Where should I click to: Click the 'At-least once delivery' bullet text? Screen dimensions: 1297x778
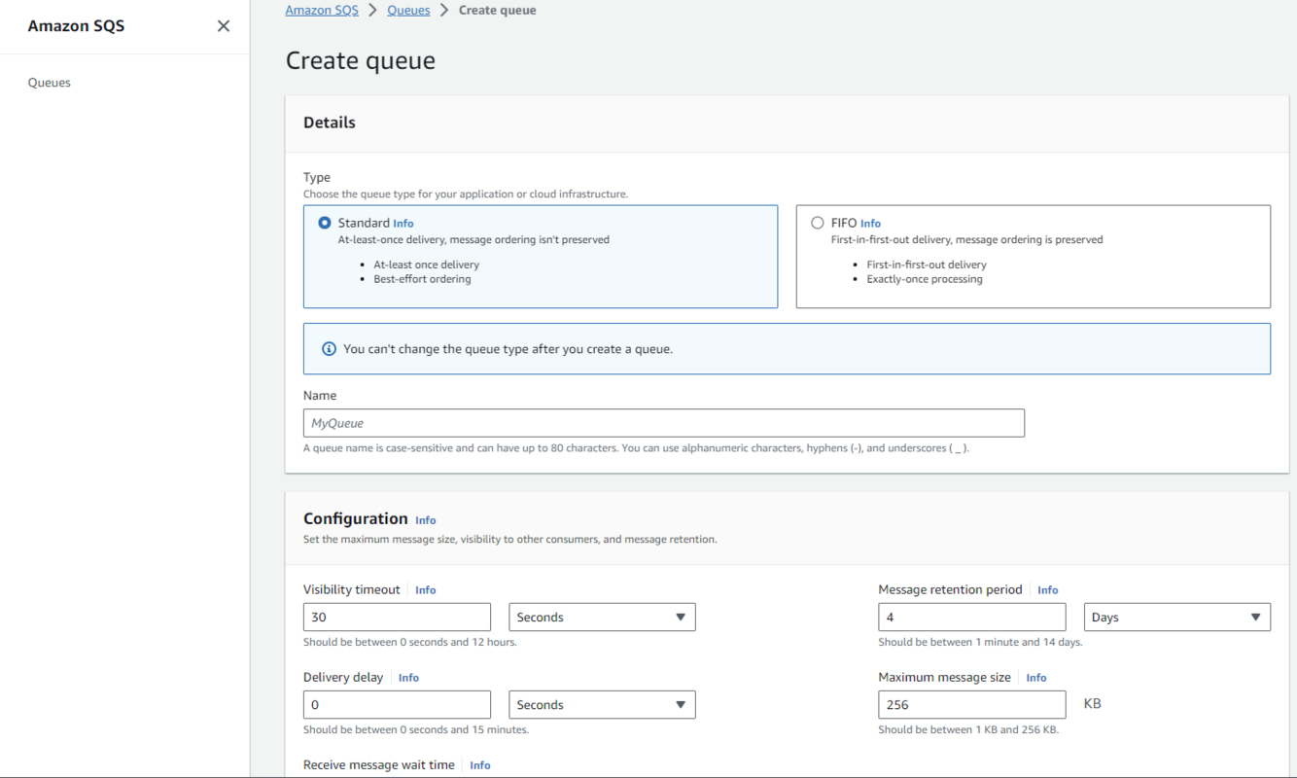point(426,265)
